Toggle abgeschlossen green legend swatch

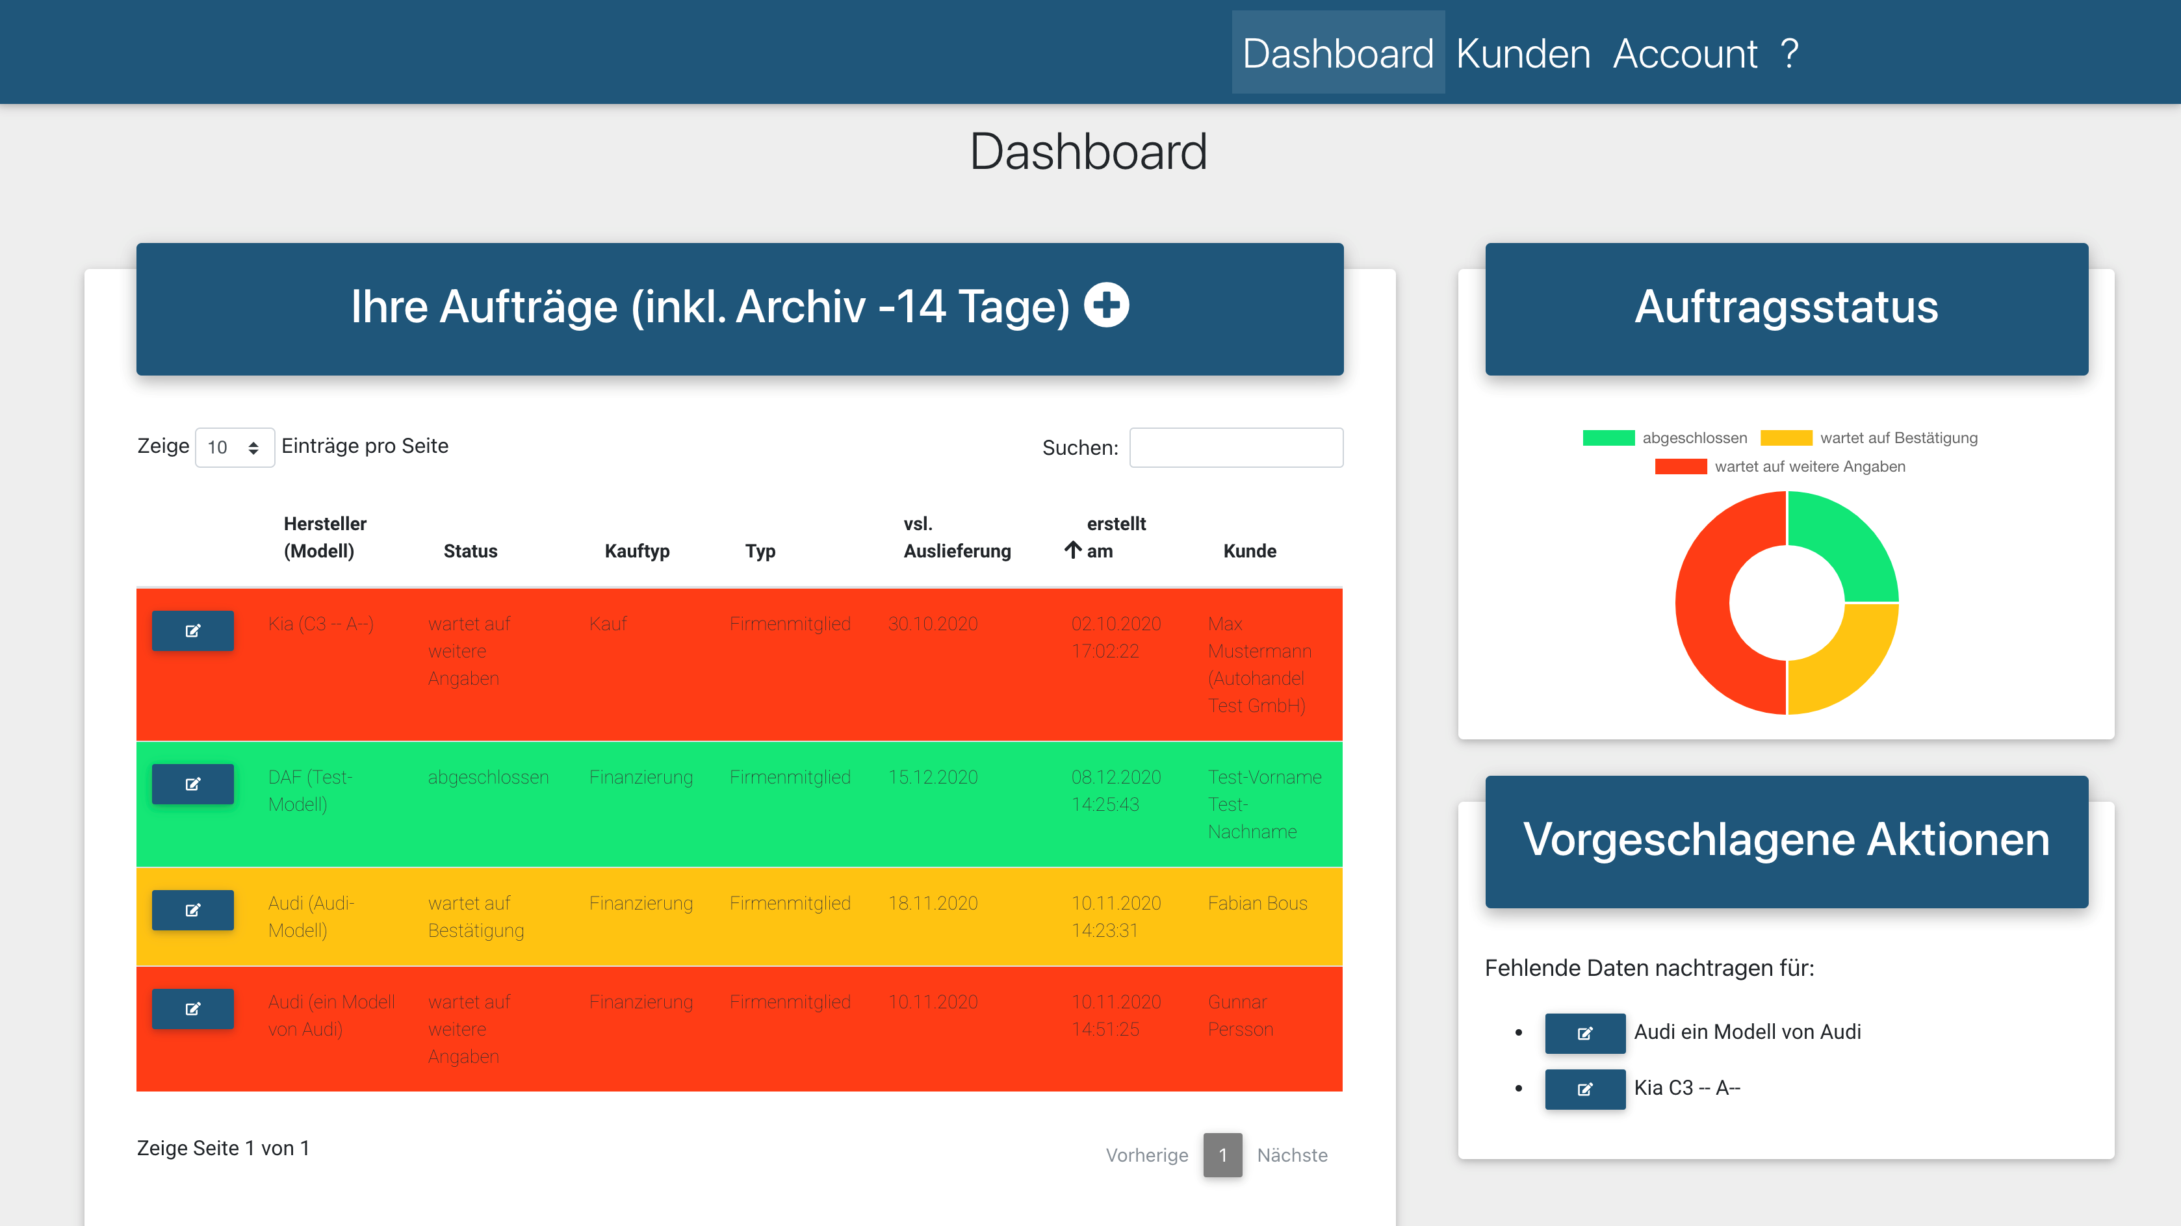[1608, 438]
